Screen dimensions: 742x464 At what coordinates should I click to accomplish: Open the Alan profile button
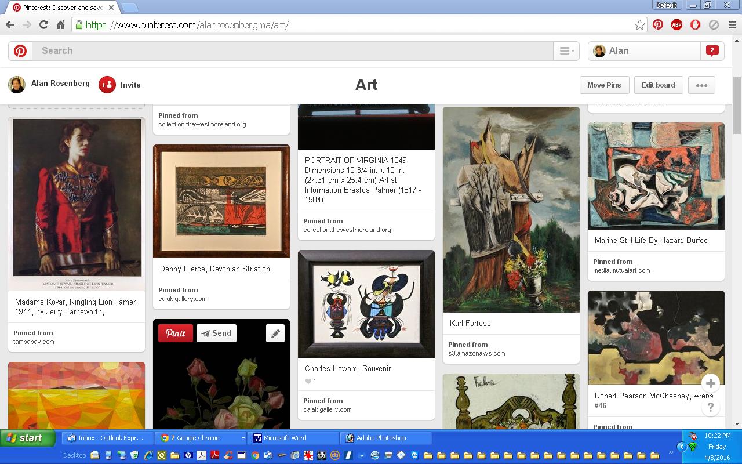click(644, 51)
